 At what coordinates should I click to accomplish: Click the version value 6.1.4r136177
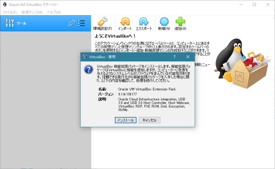click(128, 94)
